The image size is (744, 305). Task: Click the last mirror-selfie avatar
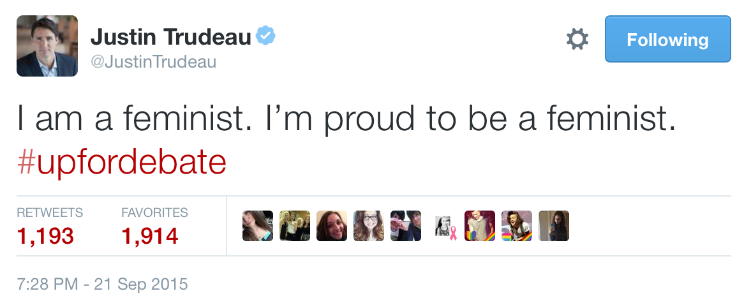pyautogui.click(x=554, y=226)
